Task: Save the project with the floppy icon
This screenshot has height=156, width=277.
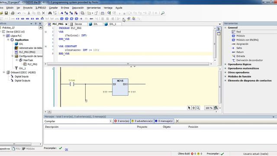Action: click(x=6, y=13)
